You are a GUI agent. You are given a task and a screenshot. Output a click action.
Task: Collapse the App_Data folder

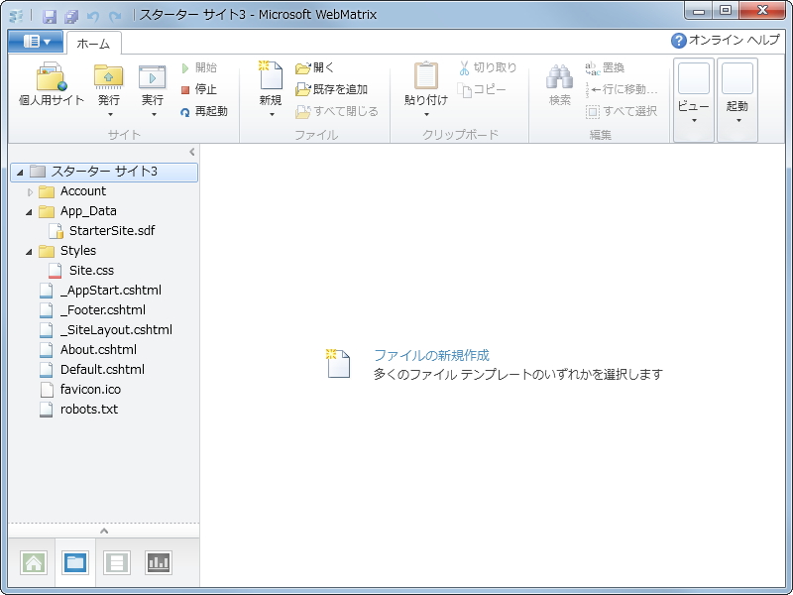point(29,212)
